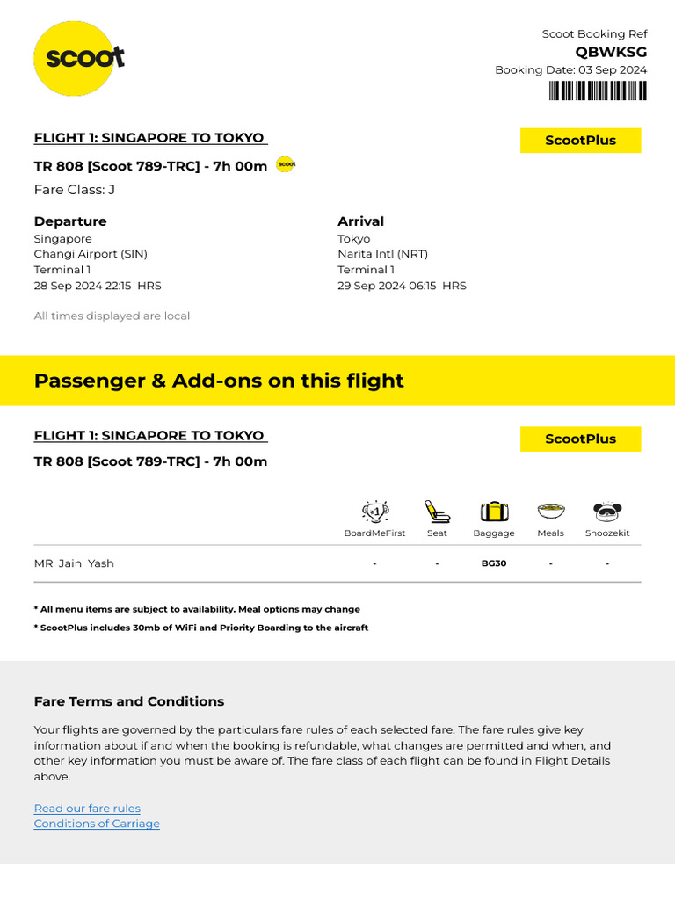Viewport: 675px width, 900px height.
Task: Click the yellow Baggage suitcase icon
Action: click(494, 512)
